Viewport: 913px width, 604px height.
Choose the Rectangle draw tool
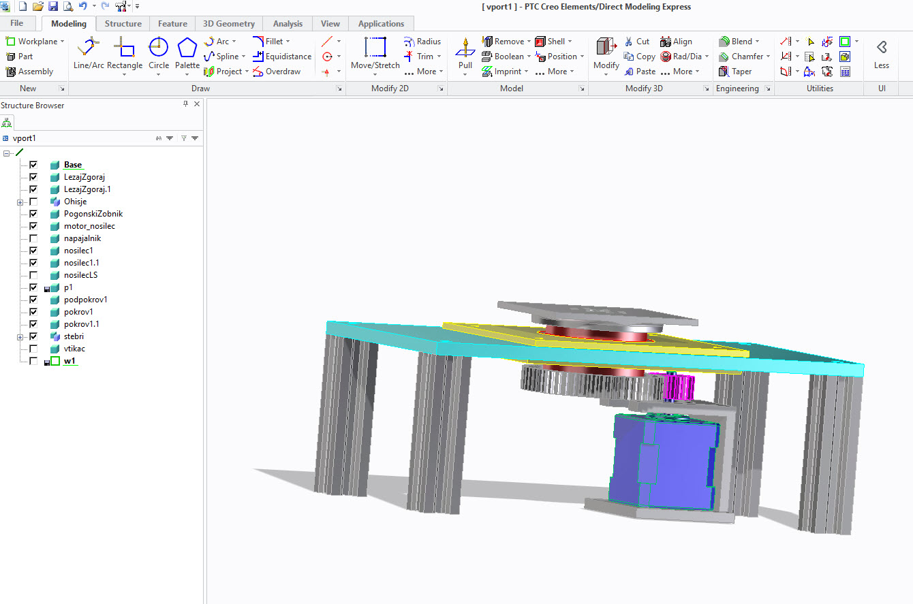click(125, 53)
